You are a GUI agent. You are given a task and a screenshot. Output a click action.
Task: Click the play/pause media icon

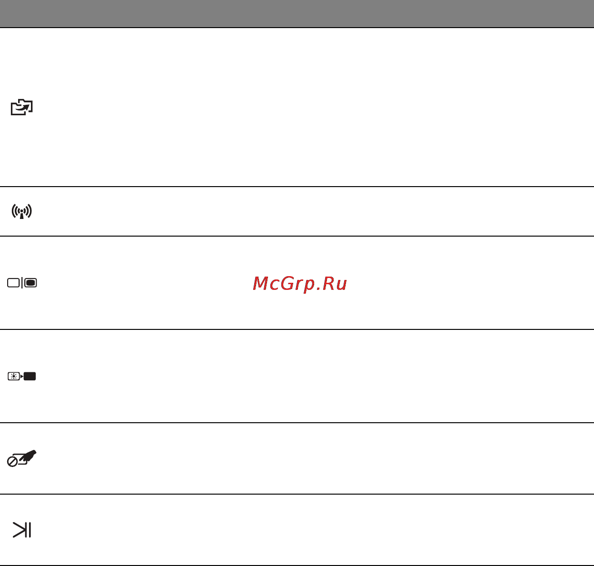pos(22,530)
